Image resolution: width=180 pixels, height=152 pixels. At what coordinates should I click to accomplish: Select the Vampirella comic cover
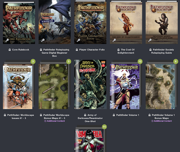point(89,141)
